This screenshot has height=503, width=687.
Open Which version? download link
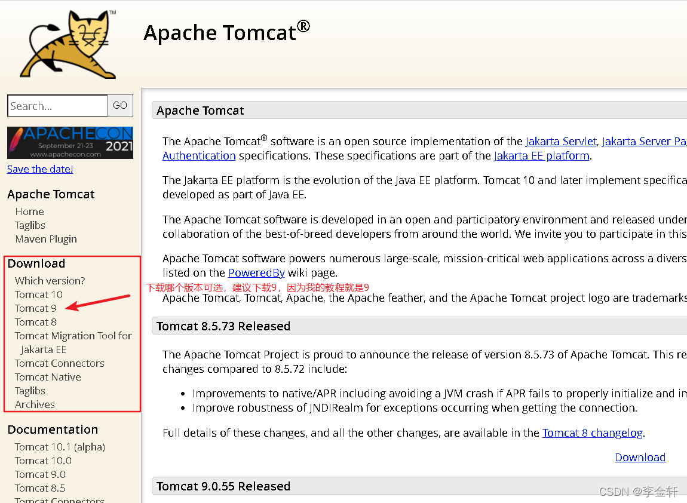tap(50, 281)
